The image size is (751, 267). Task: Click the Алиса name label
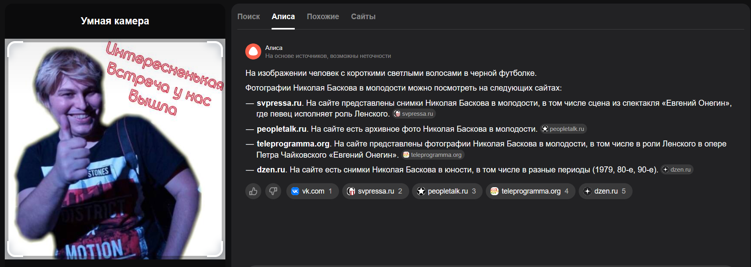click(x=274, y=47)
